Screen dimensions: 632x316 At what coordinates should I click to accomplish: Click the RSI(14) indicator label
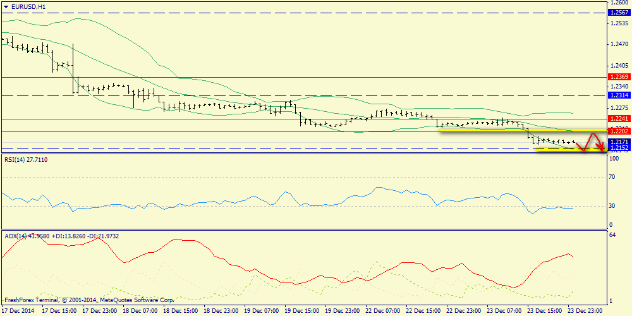click(x=26, y=160)
